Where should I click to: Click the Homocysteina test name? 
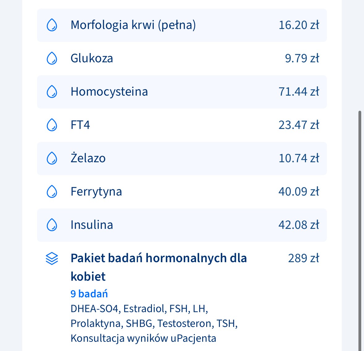pos(109,92)
